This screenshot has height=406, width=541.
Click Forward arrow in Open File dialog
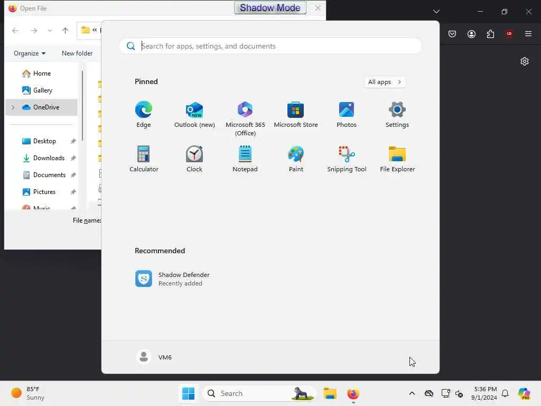point(33,30)
